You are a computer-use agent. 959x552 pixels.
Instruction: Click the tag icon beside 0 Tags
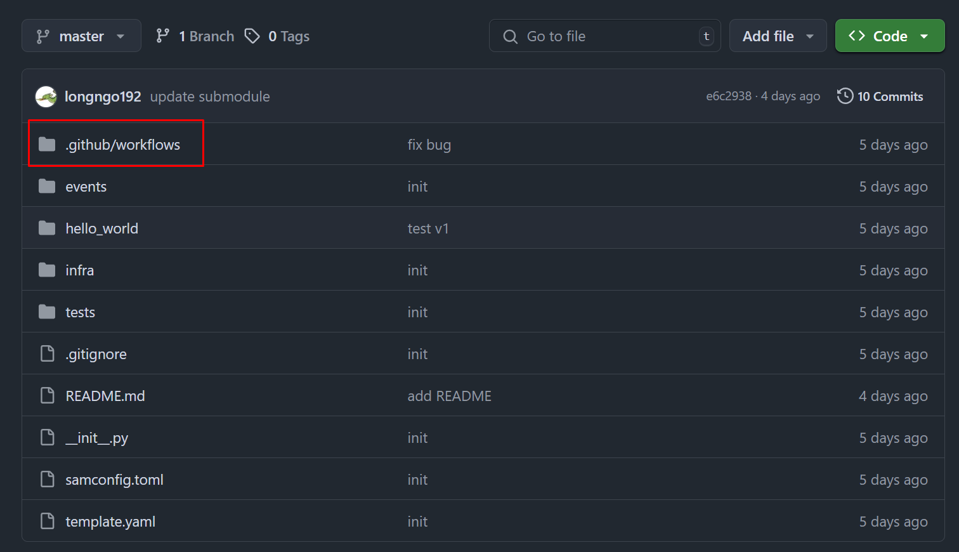point(252,36)
